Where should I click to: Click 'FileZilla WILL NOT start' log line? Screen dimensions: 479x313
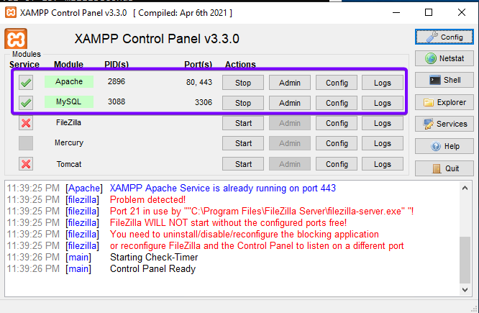point(228,223)
